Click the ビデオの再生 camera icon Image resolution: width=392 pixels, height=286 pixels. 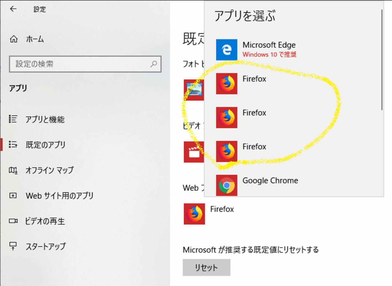coord(13,221)
